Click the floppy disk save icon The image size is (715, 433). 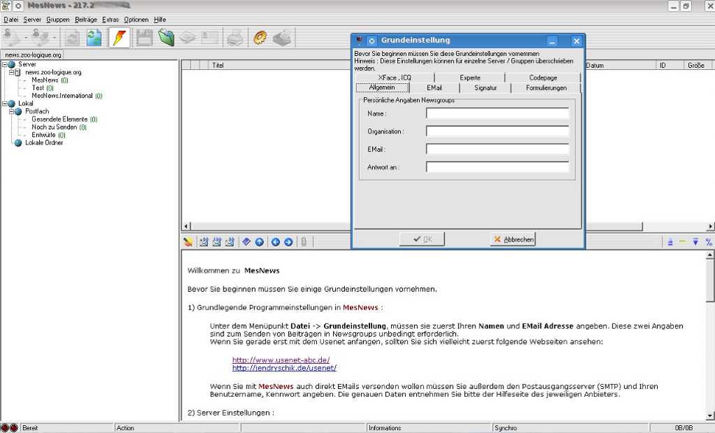point(145,38)
